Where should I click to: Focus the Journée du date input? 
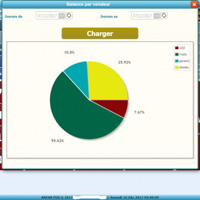[51, 16]
